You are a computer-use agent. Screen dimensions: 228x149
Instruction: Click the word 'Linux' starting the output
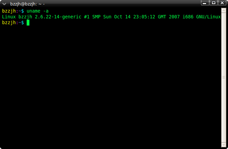click(x=9, y=17)
